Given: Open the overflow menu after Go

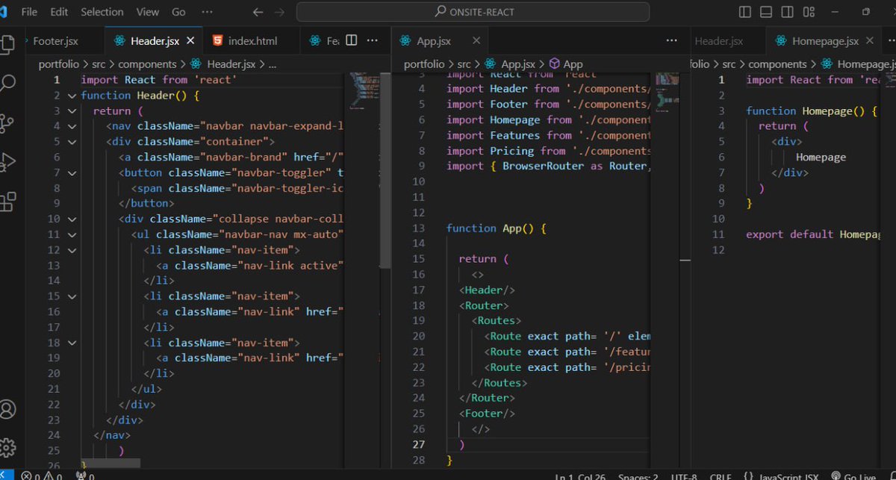Looking at the screenshot, I should click(207, 12).
